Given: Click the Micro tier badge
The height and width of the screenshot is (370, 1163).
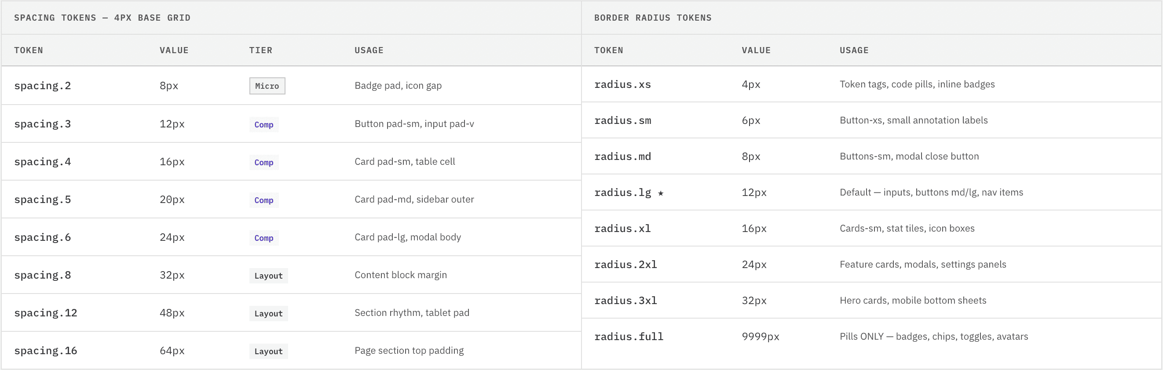Looking at the screenshot, I should [x=267, y=86].
